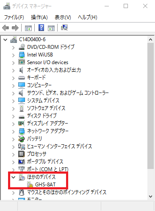Viewport: 155px width, 211px height.
Task: Click the ポート (COM と LPT) icon
Action: [22, 169]
